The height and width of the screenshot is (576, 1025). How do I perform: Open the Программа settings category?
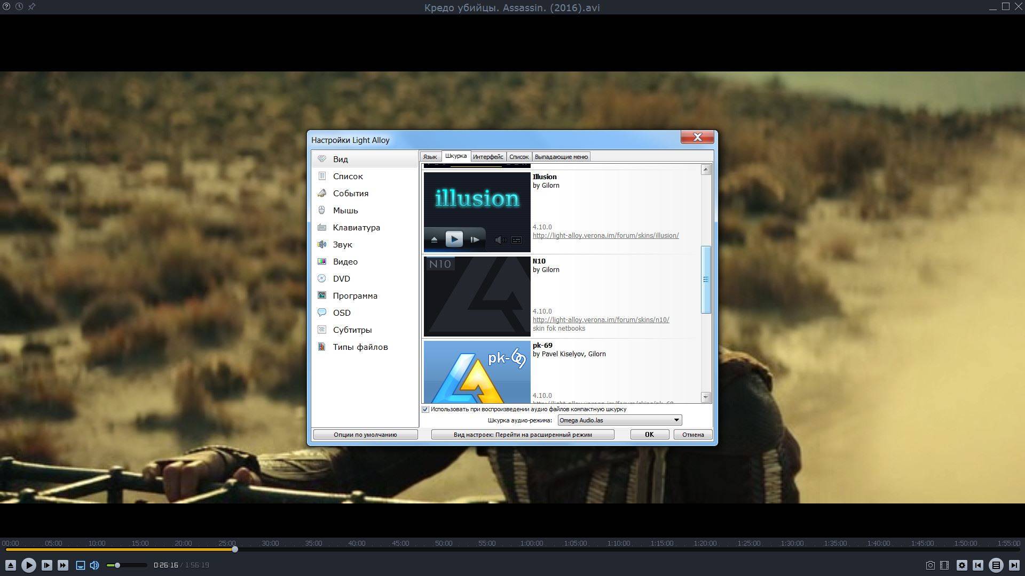point(365,295)
